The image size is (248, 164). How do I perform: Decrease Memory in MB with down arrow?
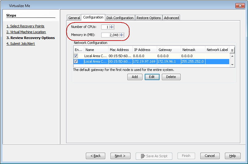pyautogui.click(x=122, y=36)
